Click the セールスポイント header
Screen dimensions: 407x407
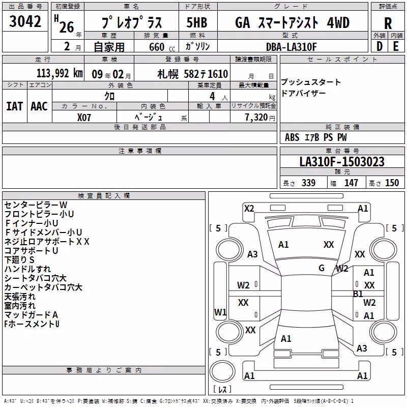(x=342, y=60)
